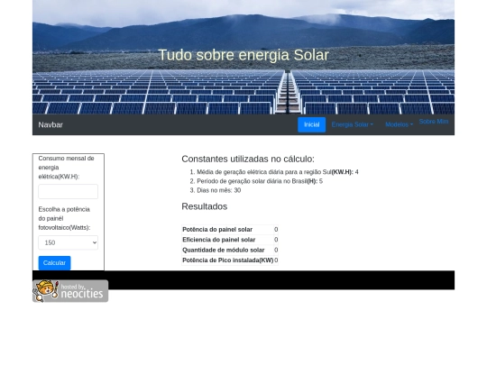Click value cell beside 'Potência do painel solar'
The image size is (487, 365).
click(276, 230)
